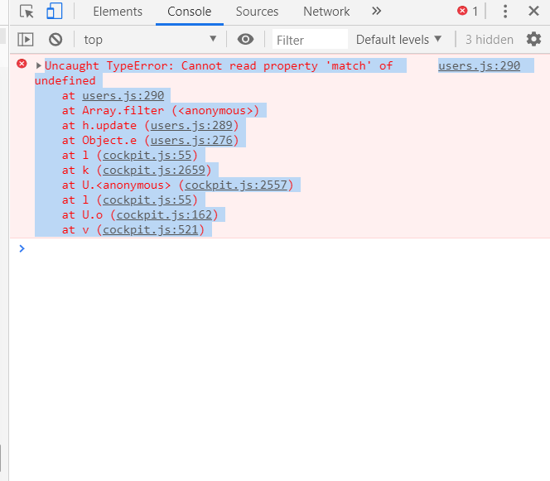Close the DevTools panel
The width and height of the screenshot is (550, 481).
533,12
